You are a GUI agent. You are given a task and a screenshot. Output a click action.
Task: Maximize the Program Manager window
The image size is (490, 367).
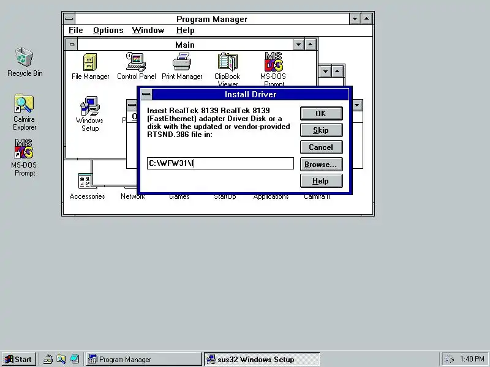366,19
